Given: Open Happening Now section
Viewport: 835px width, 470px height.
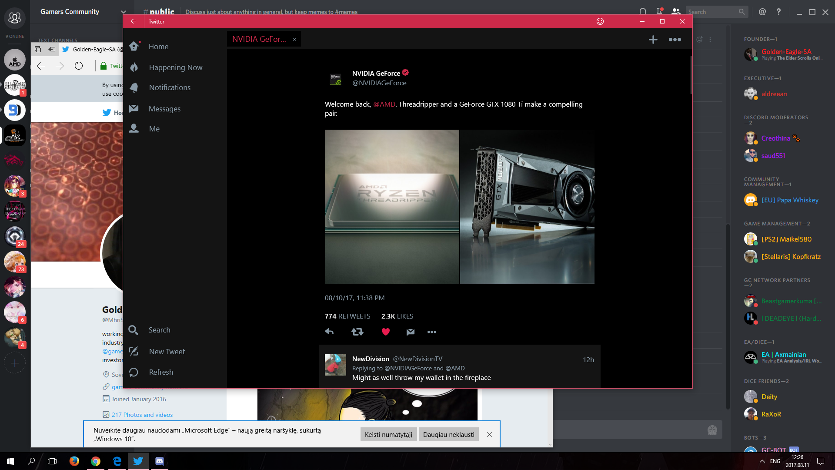Looking at the screenshot, I should click(176, 67).
